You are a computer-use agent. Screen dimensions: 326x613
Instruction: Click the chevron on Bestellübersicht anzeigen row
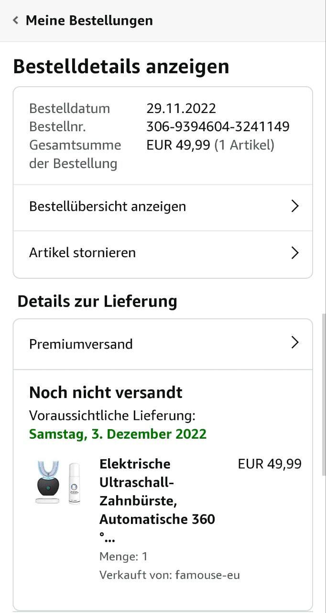coord(295,206)
